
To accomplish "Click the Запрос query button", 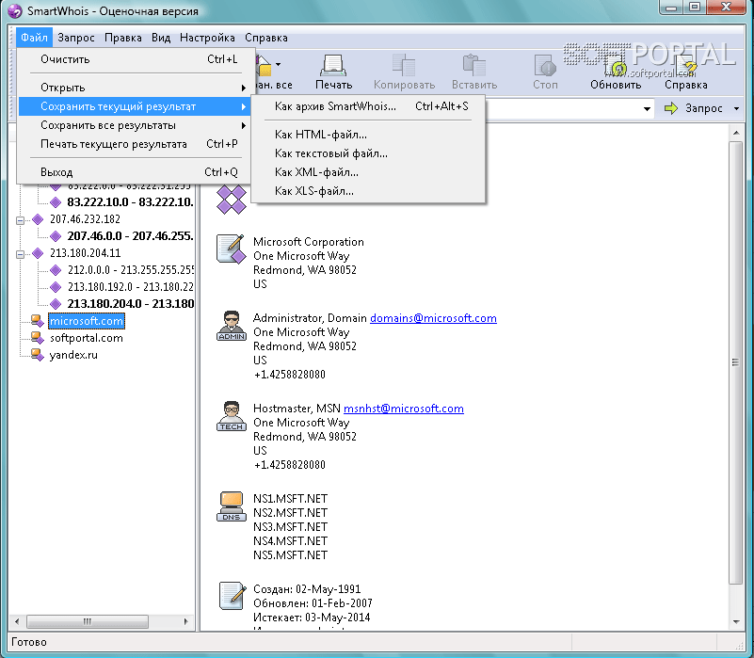I will 694,108.
